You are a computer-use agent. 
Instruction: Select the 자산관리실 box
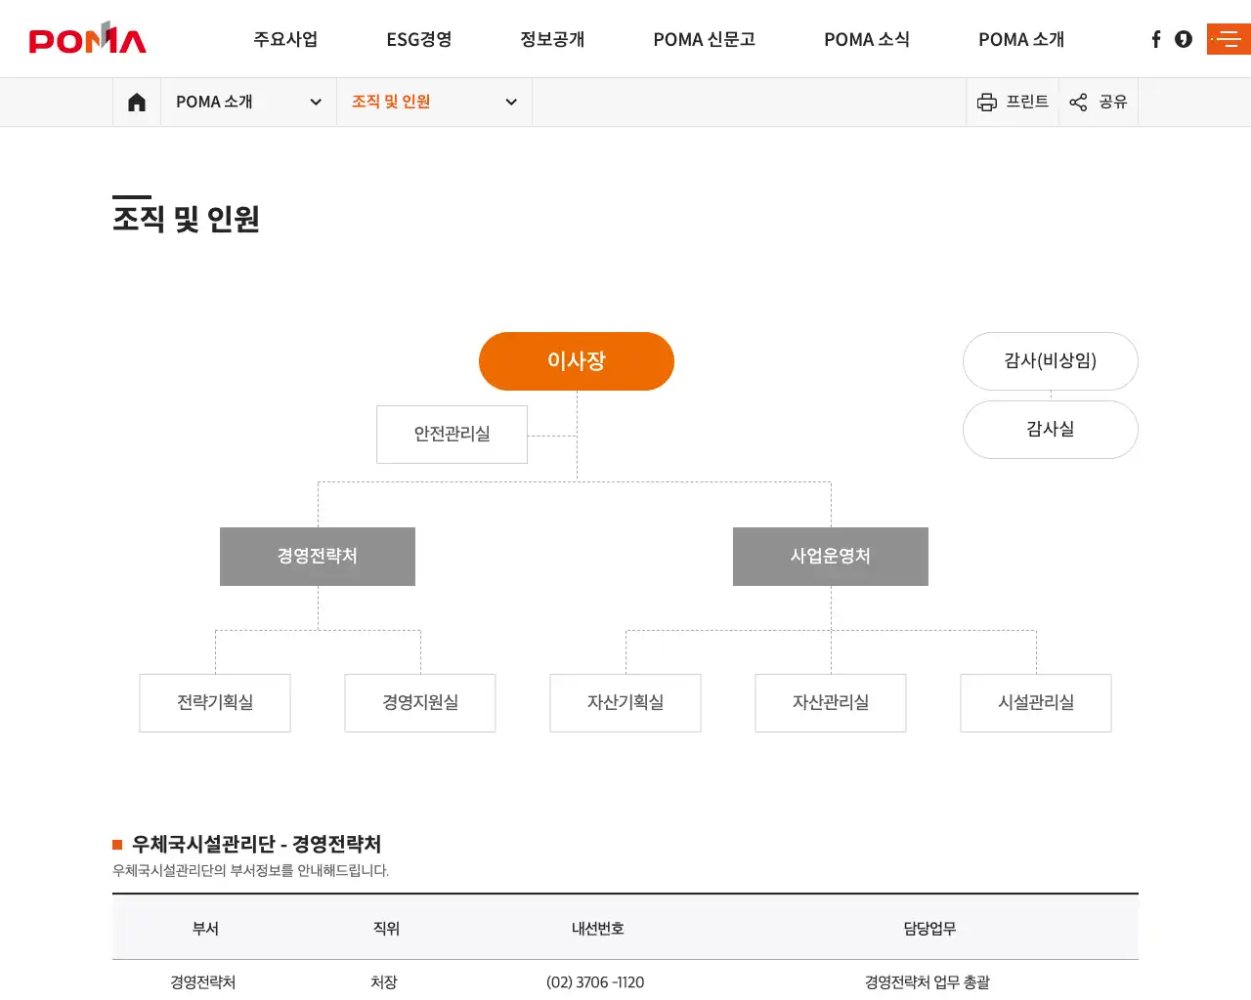coord(831,703)
